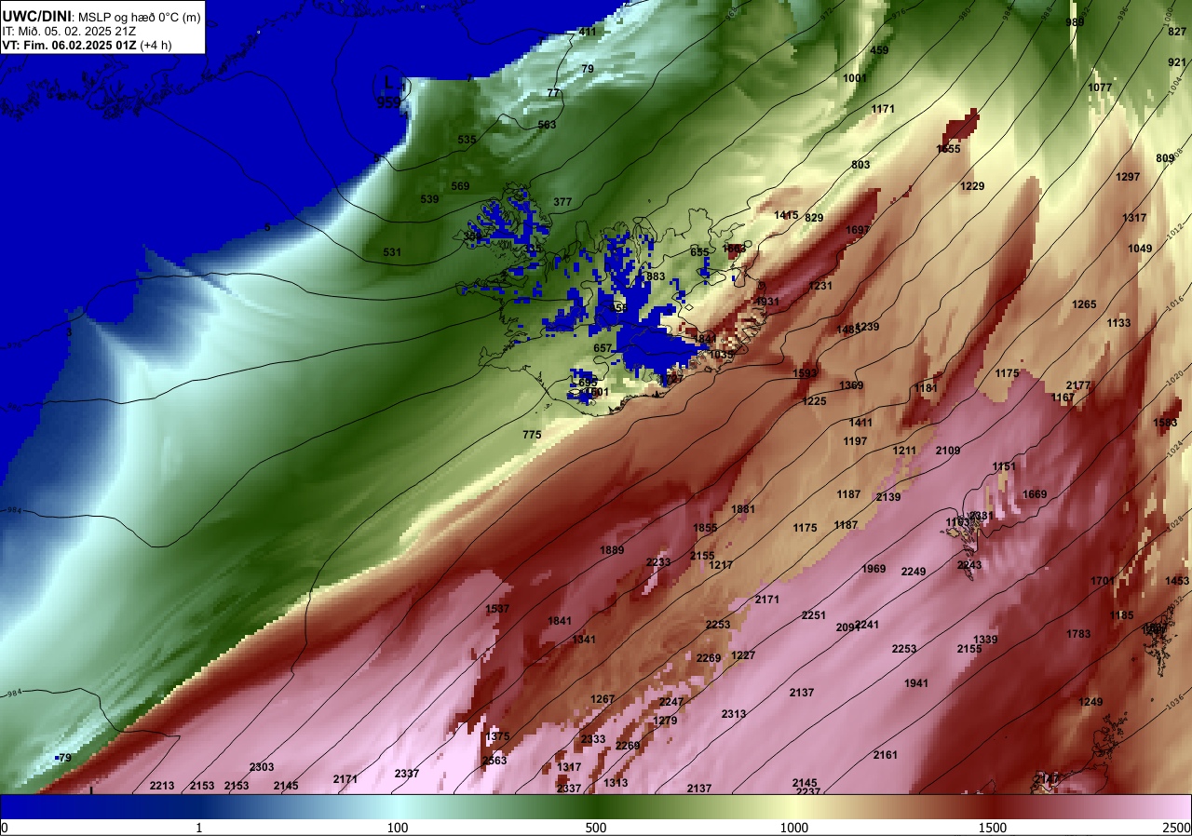Screen dimensions: 1192x836
Task: Click the color bar tick label 500
Action: tap(596, 828)
